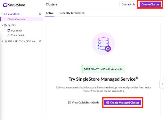The width and height of the screenshot is (164, 120).
Task: Click the database illustration icon
Action: (103, 44)
